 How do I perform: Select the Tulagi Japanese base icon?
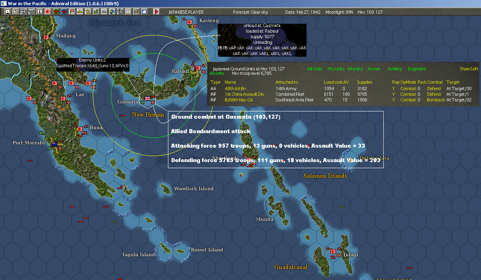[333, 251]
